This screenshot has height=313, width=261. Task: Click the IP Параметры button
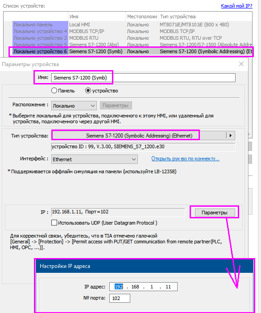(215, 213)
